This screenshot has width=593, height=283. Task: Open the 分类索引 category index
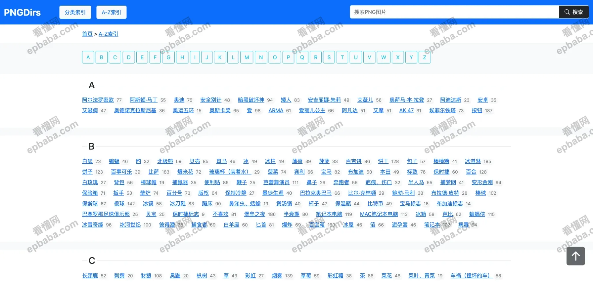point(75,12)
